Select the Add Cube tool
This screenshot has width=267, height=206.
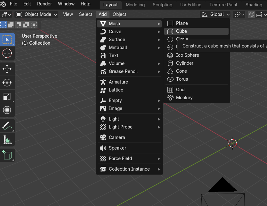[7, 155]
